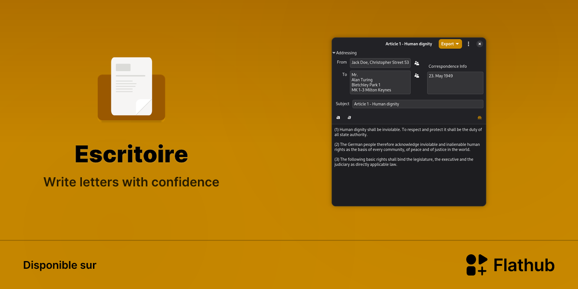This screenshot has width=578, height=289.
Task: Click the 'Escritoire' heading text
Action: [x=131, y=154]
